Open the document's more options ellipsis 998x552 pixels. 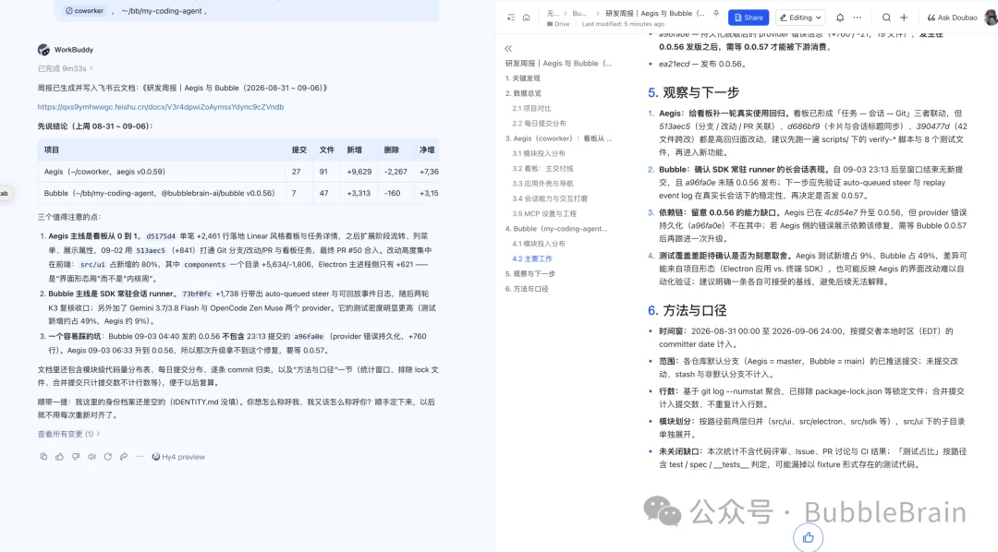click(858, 18)
